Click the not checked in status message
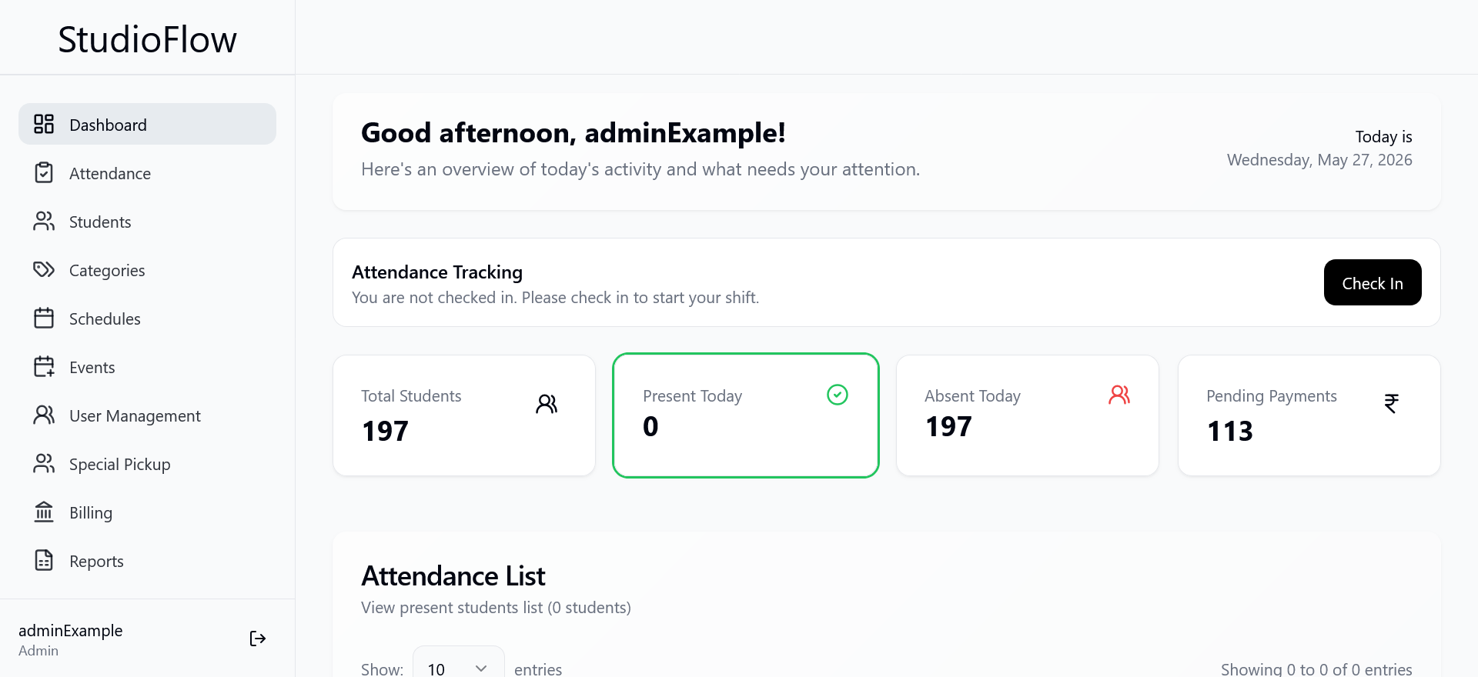Screen dimensions: 1478x677 (556, 298)
